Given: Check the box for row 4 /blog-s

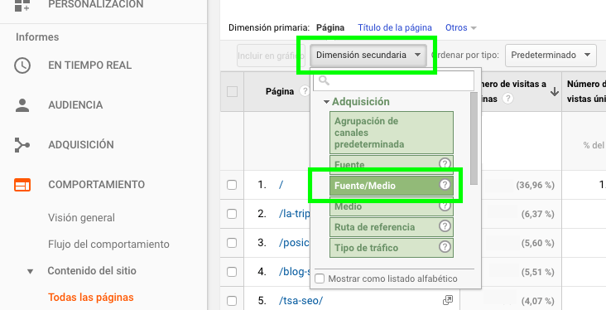Looking at the screenshot, I should click(x=232, y=272).
